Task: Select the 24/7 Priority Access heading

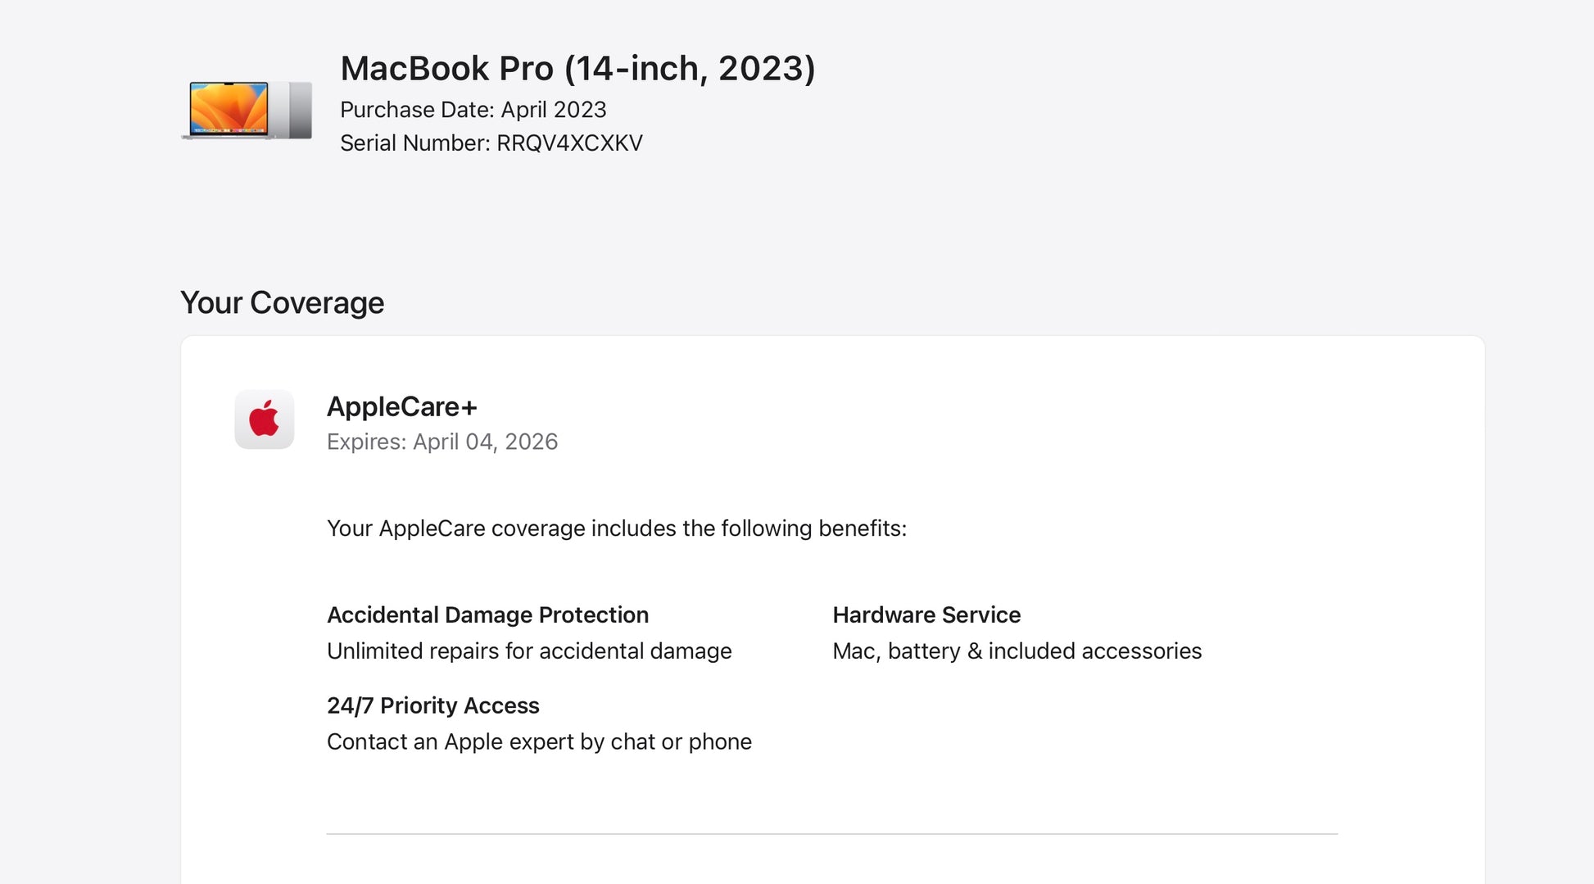Action: [432, 705]
